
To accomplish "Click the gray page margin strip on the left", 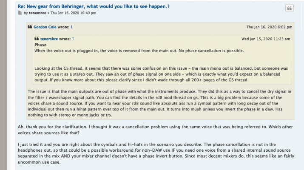I will pyautogui.click(x=3, y=85).
